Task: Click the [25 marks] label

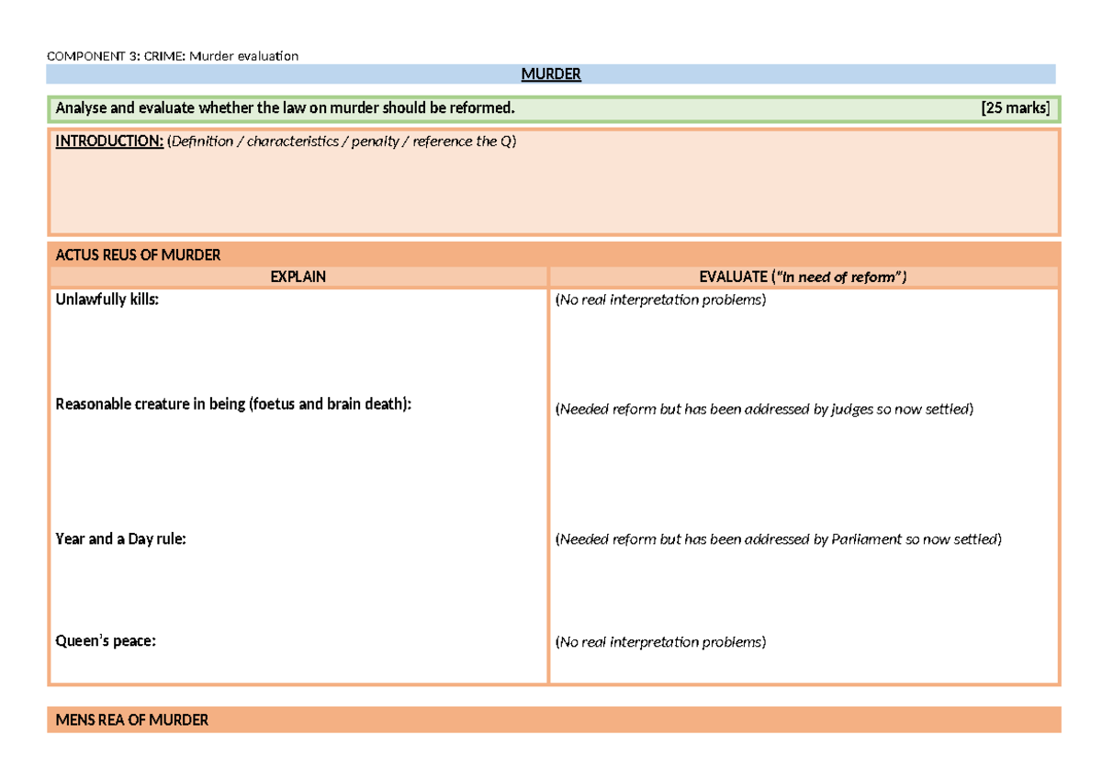Action: (1015, 108)
